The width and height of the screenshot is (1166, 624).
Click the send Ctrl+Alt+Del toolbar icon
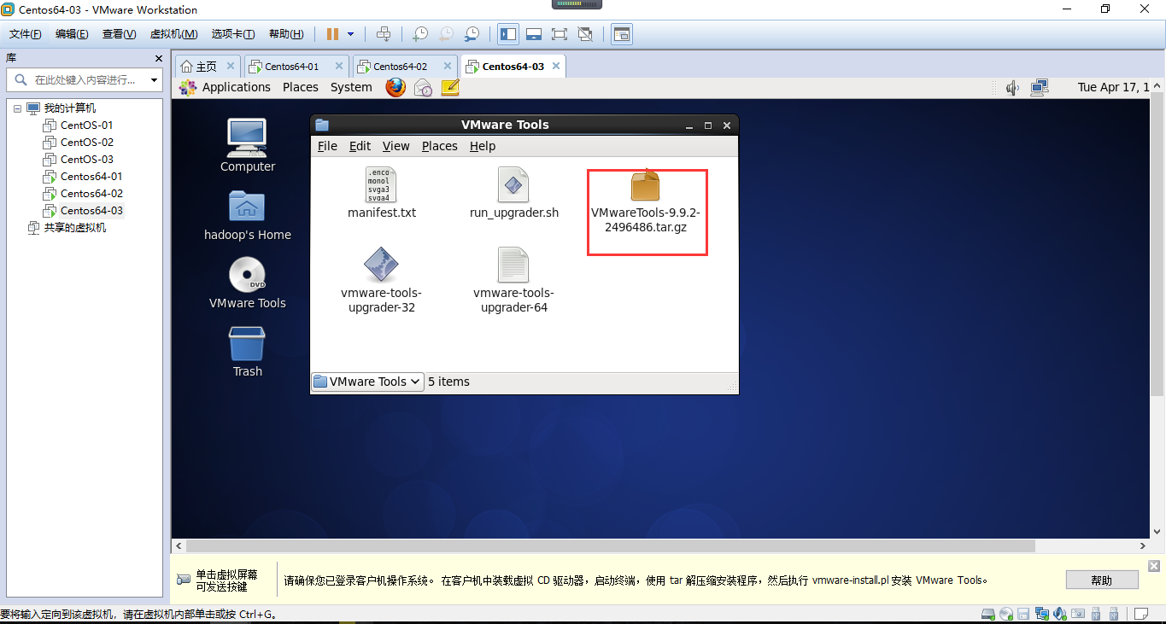384,34
